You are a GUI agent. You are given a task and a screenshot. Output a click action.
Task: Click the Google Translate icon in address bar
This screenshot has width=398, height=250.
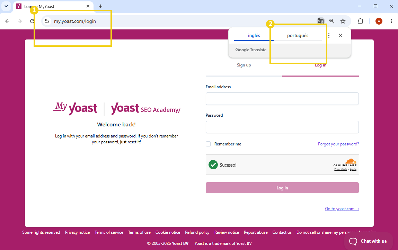click(x=321, y=21)
